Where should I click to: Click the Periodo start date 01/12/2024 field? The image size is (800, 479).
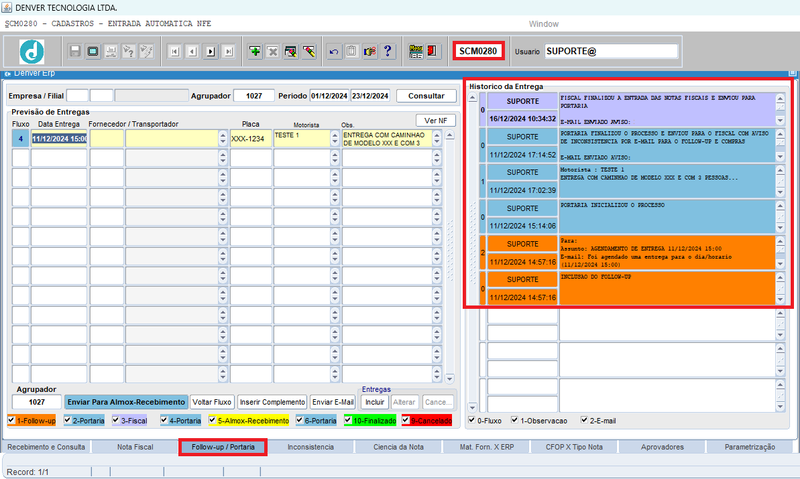point(329,96)
